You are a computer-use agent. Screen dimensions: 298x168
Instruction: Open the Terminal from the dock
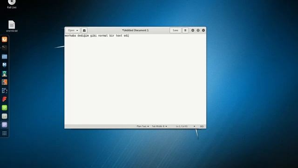4,48
